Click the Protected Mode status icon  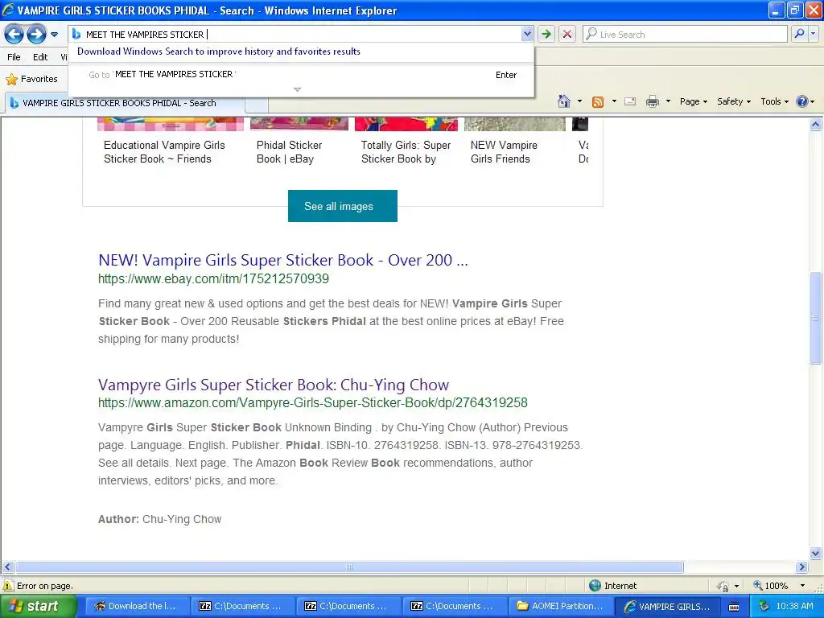click(x=723, y=586)
